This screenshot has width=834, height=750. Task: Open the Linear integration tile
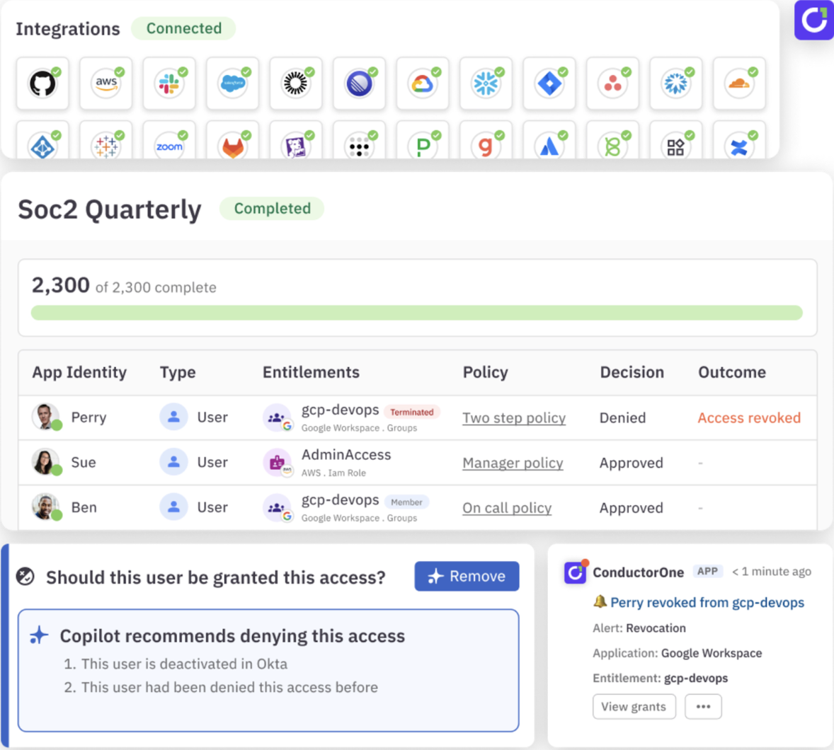[359, 83]
